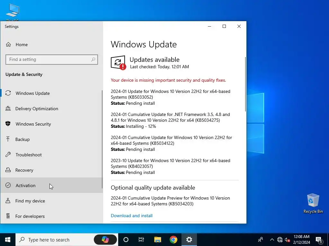Select the KB5034203 preview update text
The width and height of the screenshot is (329, 246).
[170, 201]
